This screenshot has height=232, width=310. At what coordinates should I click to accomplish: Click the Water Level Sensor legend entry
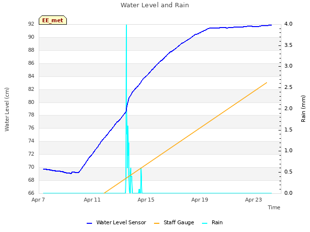click(116, 222)
